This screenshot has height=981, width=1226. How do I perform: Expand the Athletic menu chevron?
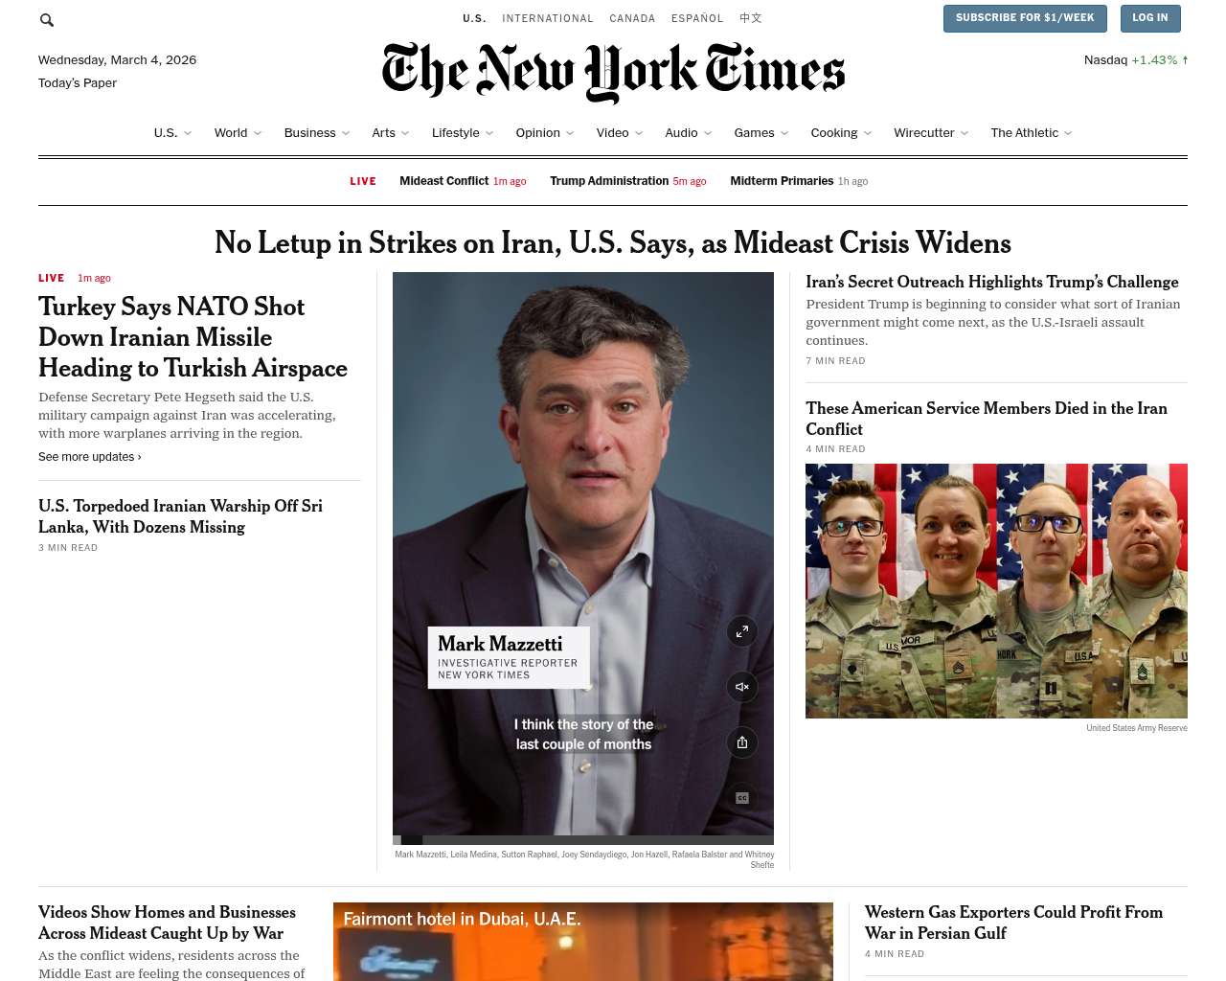(x=1068, y=133)
